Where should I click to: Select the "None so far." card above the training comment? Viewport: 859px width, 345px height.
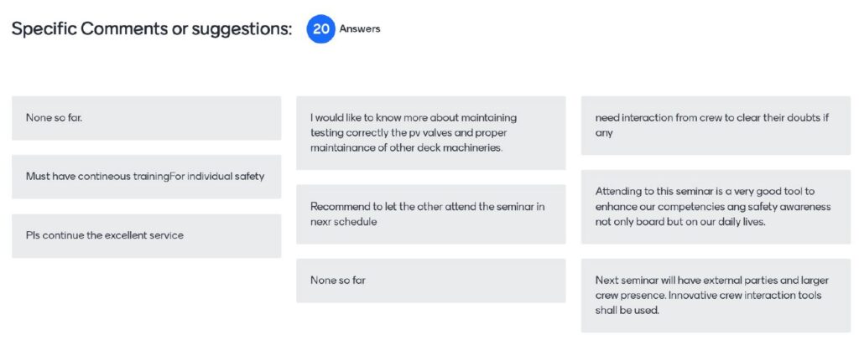(146, 118)
